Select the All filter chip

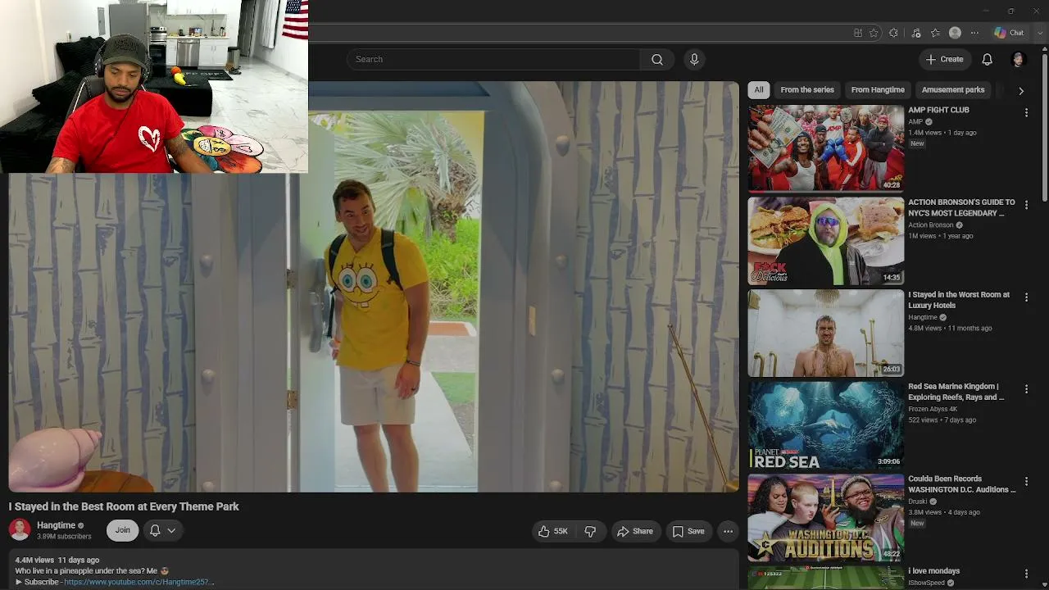759,90
